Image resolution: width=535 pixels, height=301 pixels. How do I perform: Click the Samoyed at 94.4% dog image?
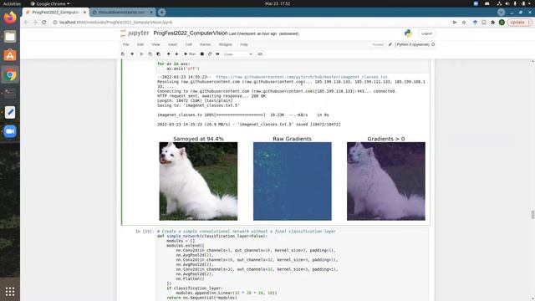point(198,181)
